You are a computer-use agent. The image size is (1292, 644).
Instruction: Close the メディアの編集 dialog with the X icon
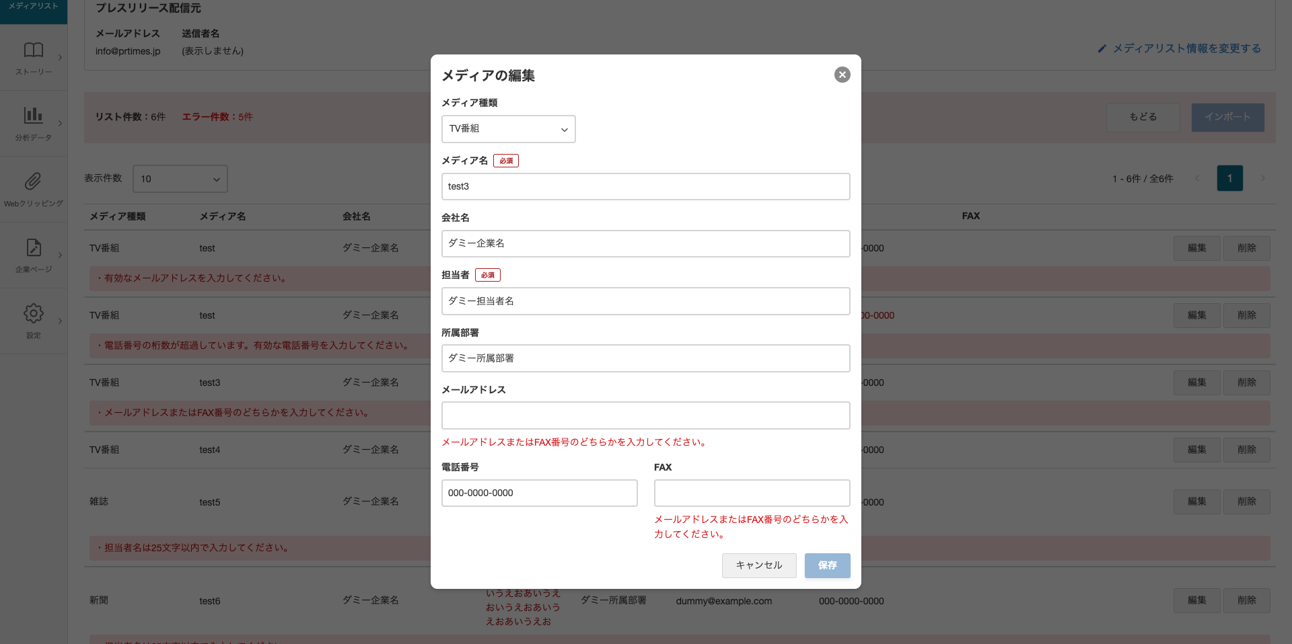coord(842,75)
